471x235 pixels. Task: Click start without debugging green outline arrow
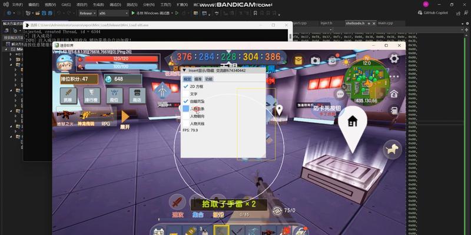pyautogui.click(x=177, y=13)
